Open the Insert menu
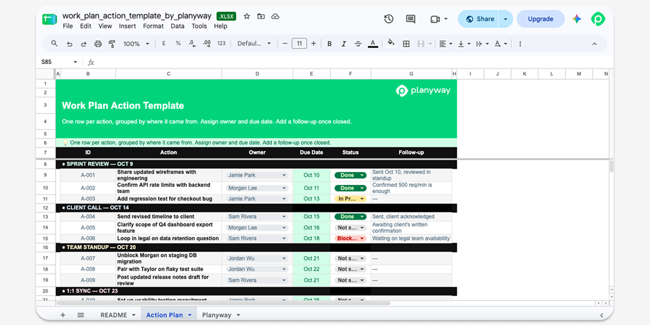This screenshot has height=325, width=650. pyautogui.click(x=127, y=26)
